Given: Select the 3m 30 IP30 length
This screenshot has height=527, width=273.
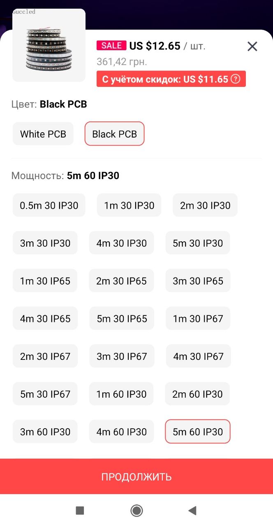Looking at the screenshot, I should (x=45, y=243).
